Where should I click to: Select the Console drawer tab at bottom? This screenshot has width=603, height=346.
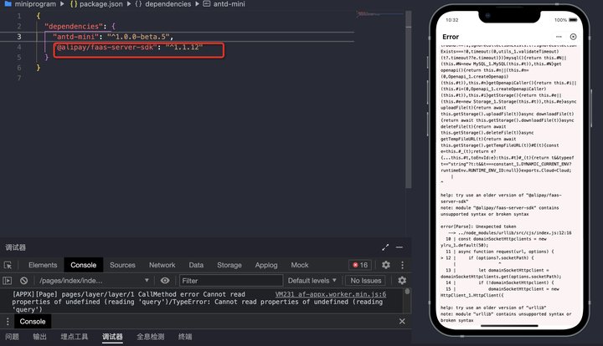click(33, 322)
